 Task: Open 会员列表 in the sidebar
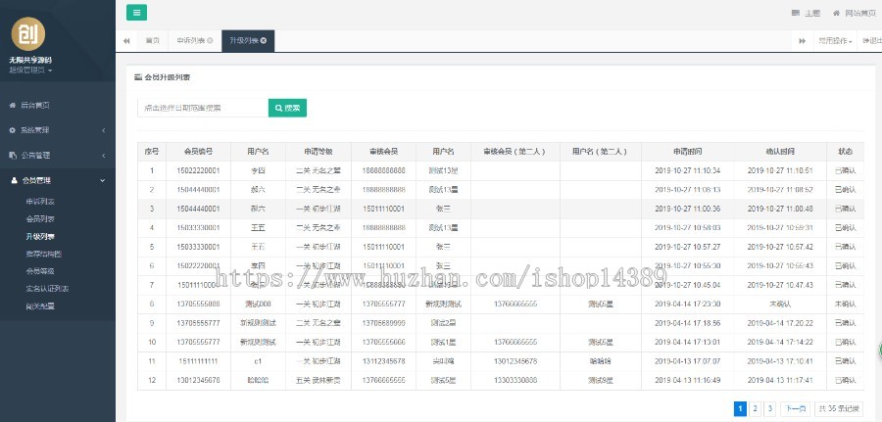click(40, 218)
